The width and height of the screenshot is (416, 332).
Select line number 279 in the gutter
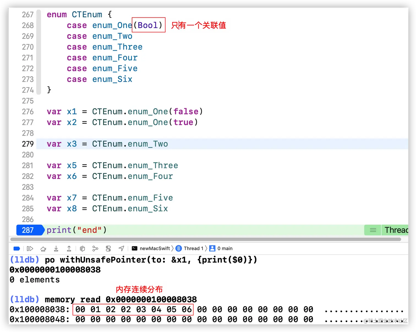coord(28,144)
